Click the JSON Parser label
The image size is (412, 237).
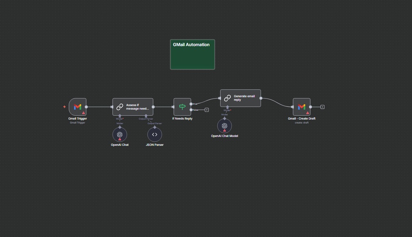155,145
